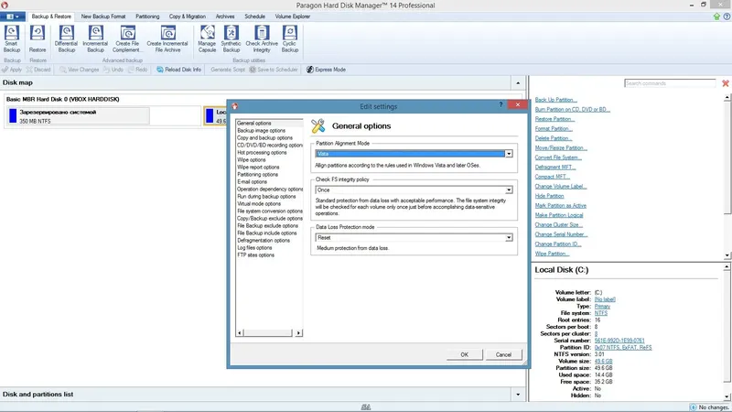
Task: Clear the command search with red X
Action: click(x=726, y=83)
